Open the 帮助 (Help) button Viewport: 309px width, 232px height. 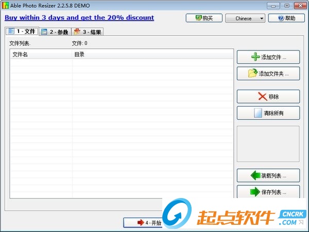click(x=286, y=18)
